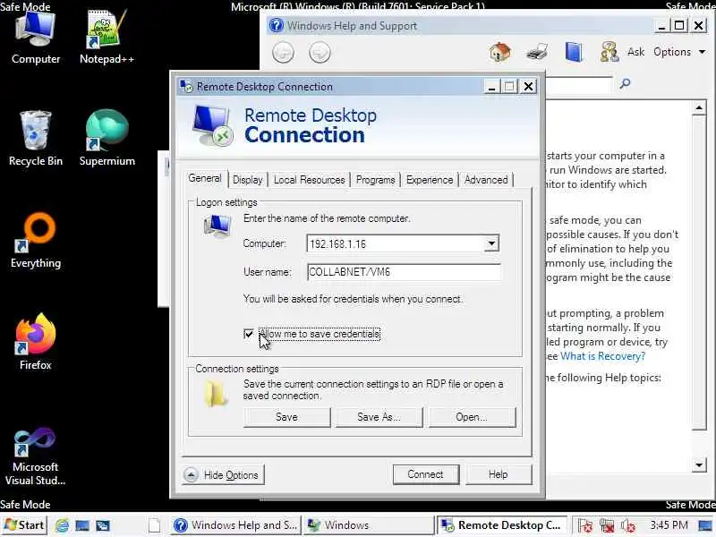Select the Supermium browser shortcut
The width and height of the screenshot is (716, 537).
coord(107,140)
